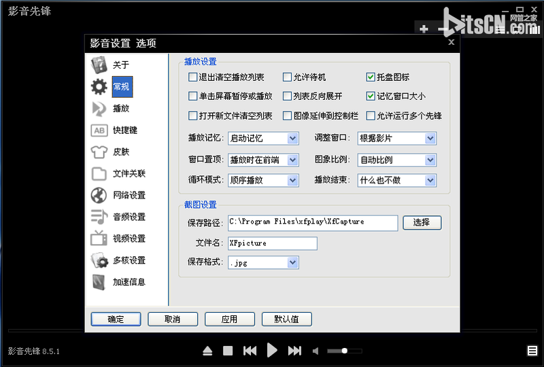Screen dimensions: 544x367
Task: Open the 图象比例 dropdown
Action: point(397,160)
